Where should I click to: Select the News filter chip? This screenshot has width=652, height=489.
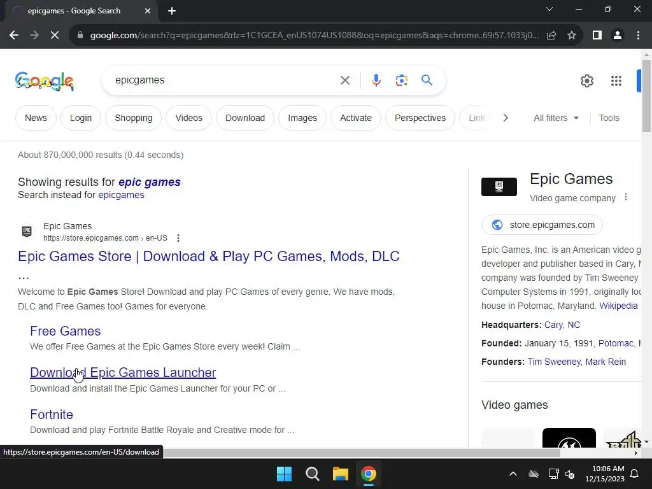[x=36, y=118]
